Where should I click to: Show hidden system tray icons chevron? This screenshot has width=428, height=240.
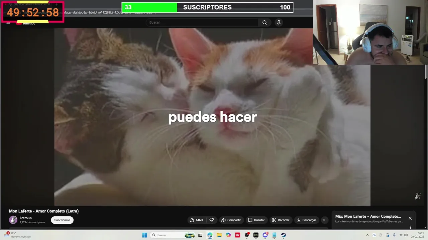[x=367, y=235]
